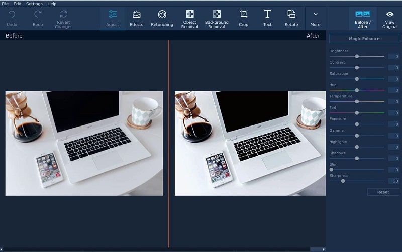Click the Reset button
Viewport: 402px width, 252px height.
tap(383, 192)
